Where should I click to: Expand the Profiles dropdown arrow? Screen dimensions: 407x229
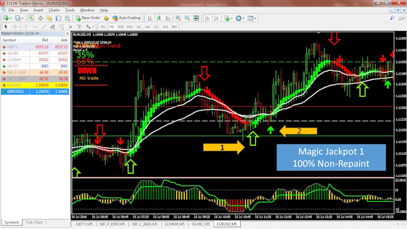pyautogui.click(x=23, y=18)
